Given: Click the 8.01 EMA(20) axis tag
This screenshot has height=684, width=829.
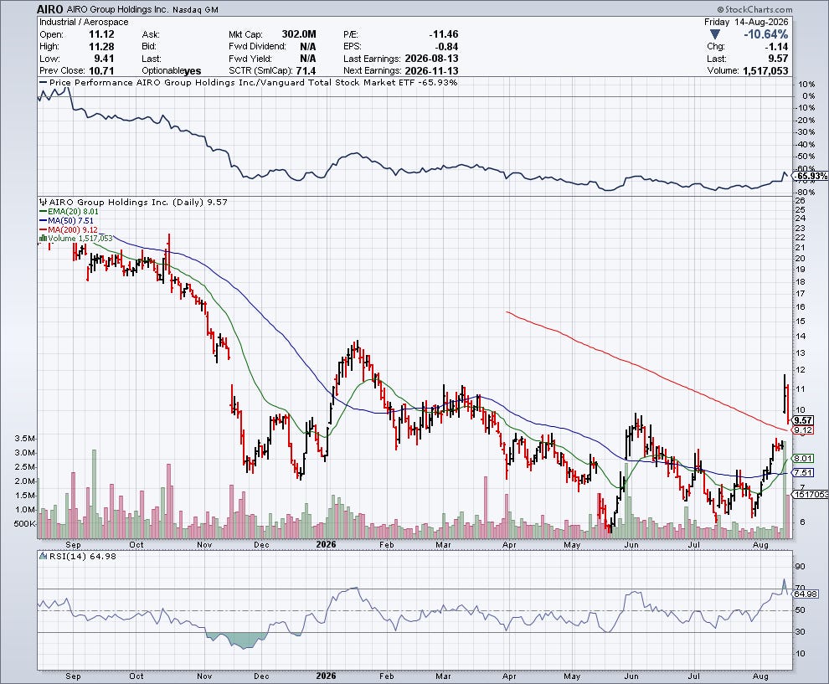Looking at the screenshot, I should click(x=803, y=458).
